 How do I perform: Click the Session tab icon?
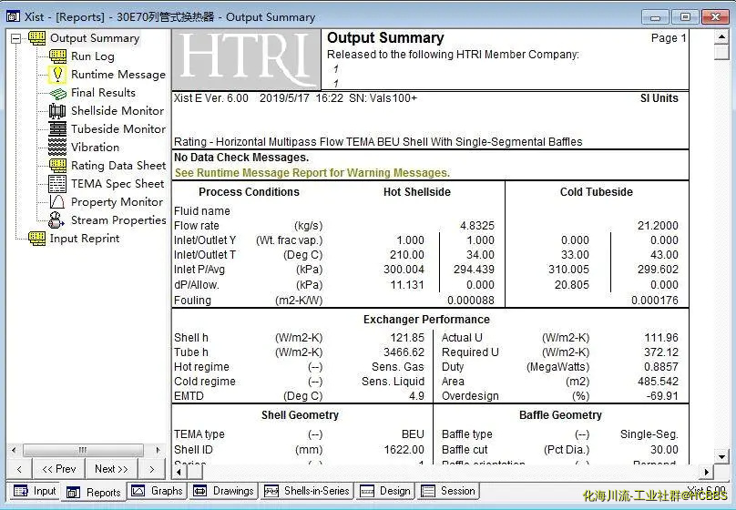pos(428,491)
